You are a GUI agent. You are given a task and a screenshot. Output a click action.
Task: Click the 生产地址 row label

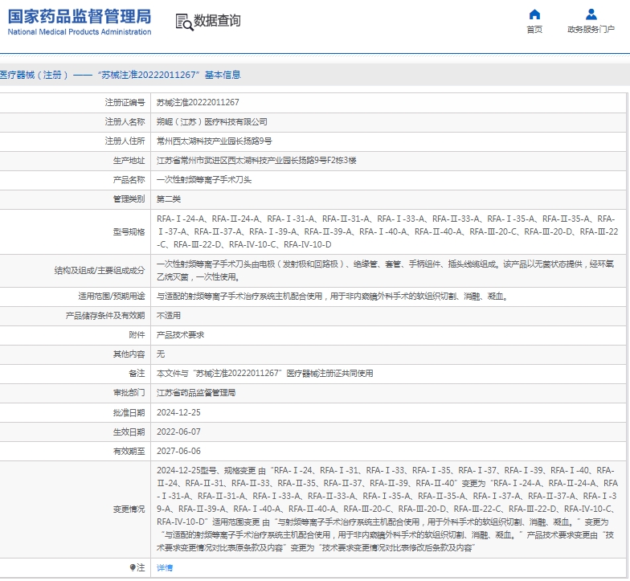tap(129, 161)
